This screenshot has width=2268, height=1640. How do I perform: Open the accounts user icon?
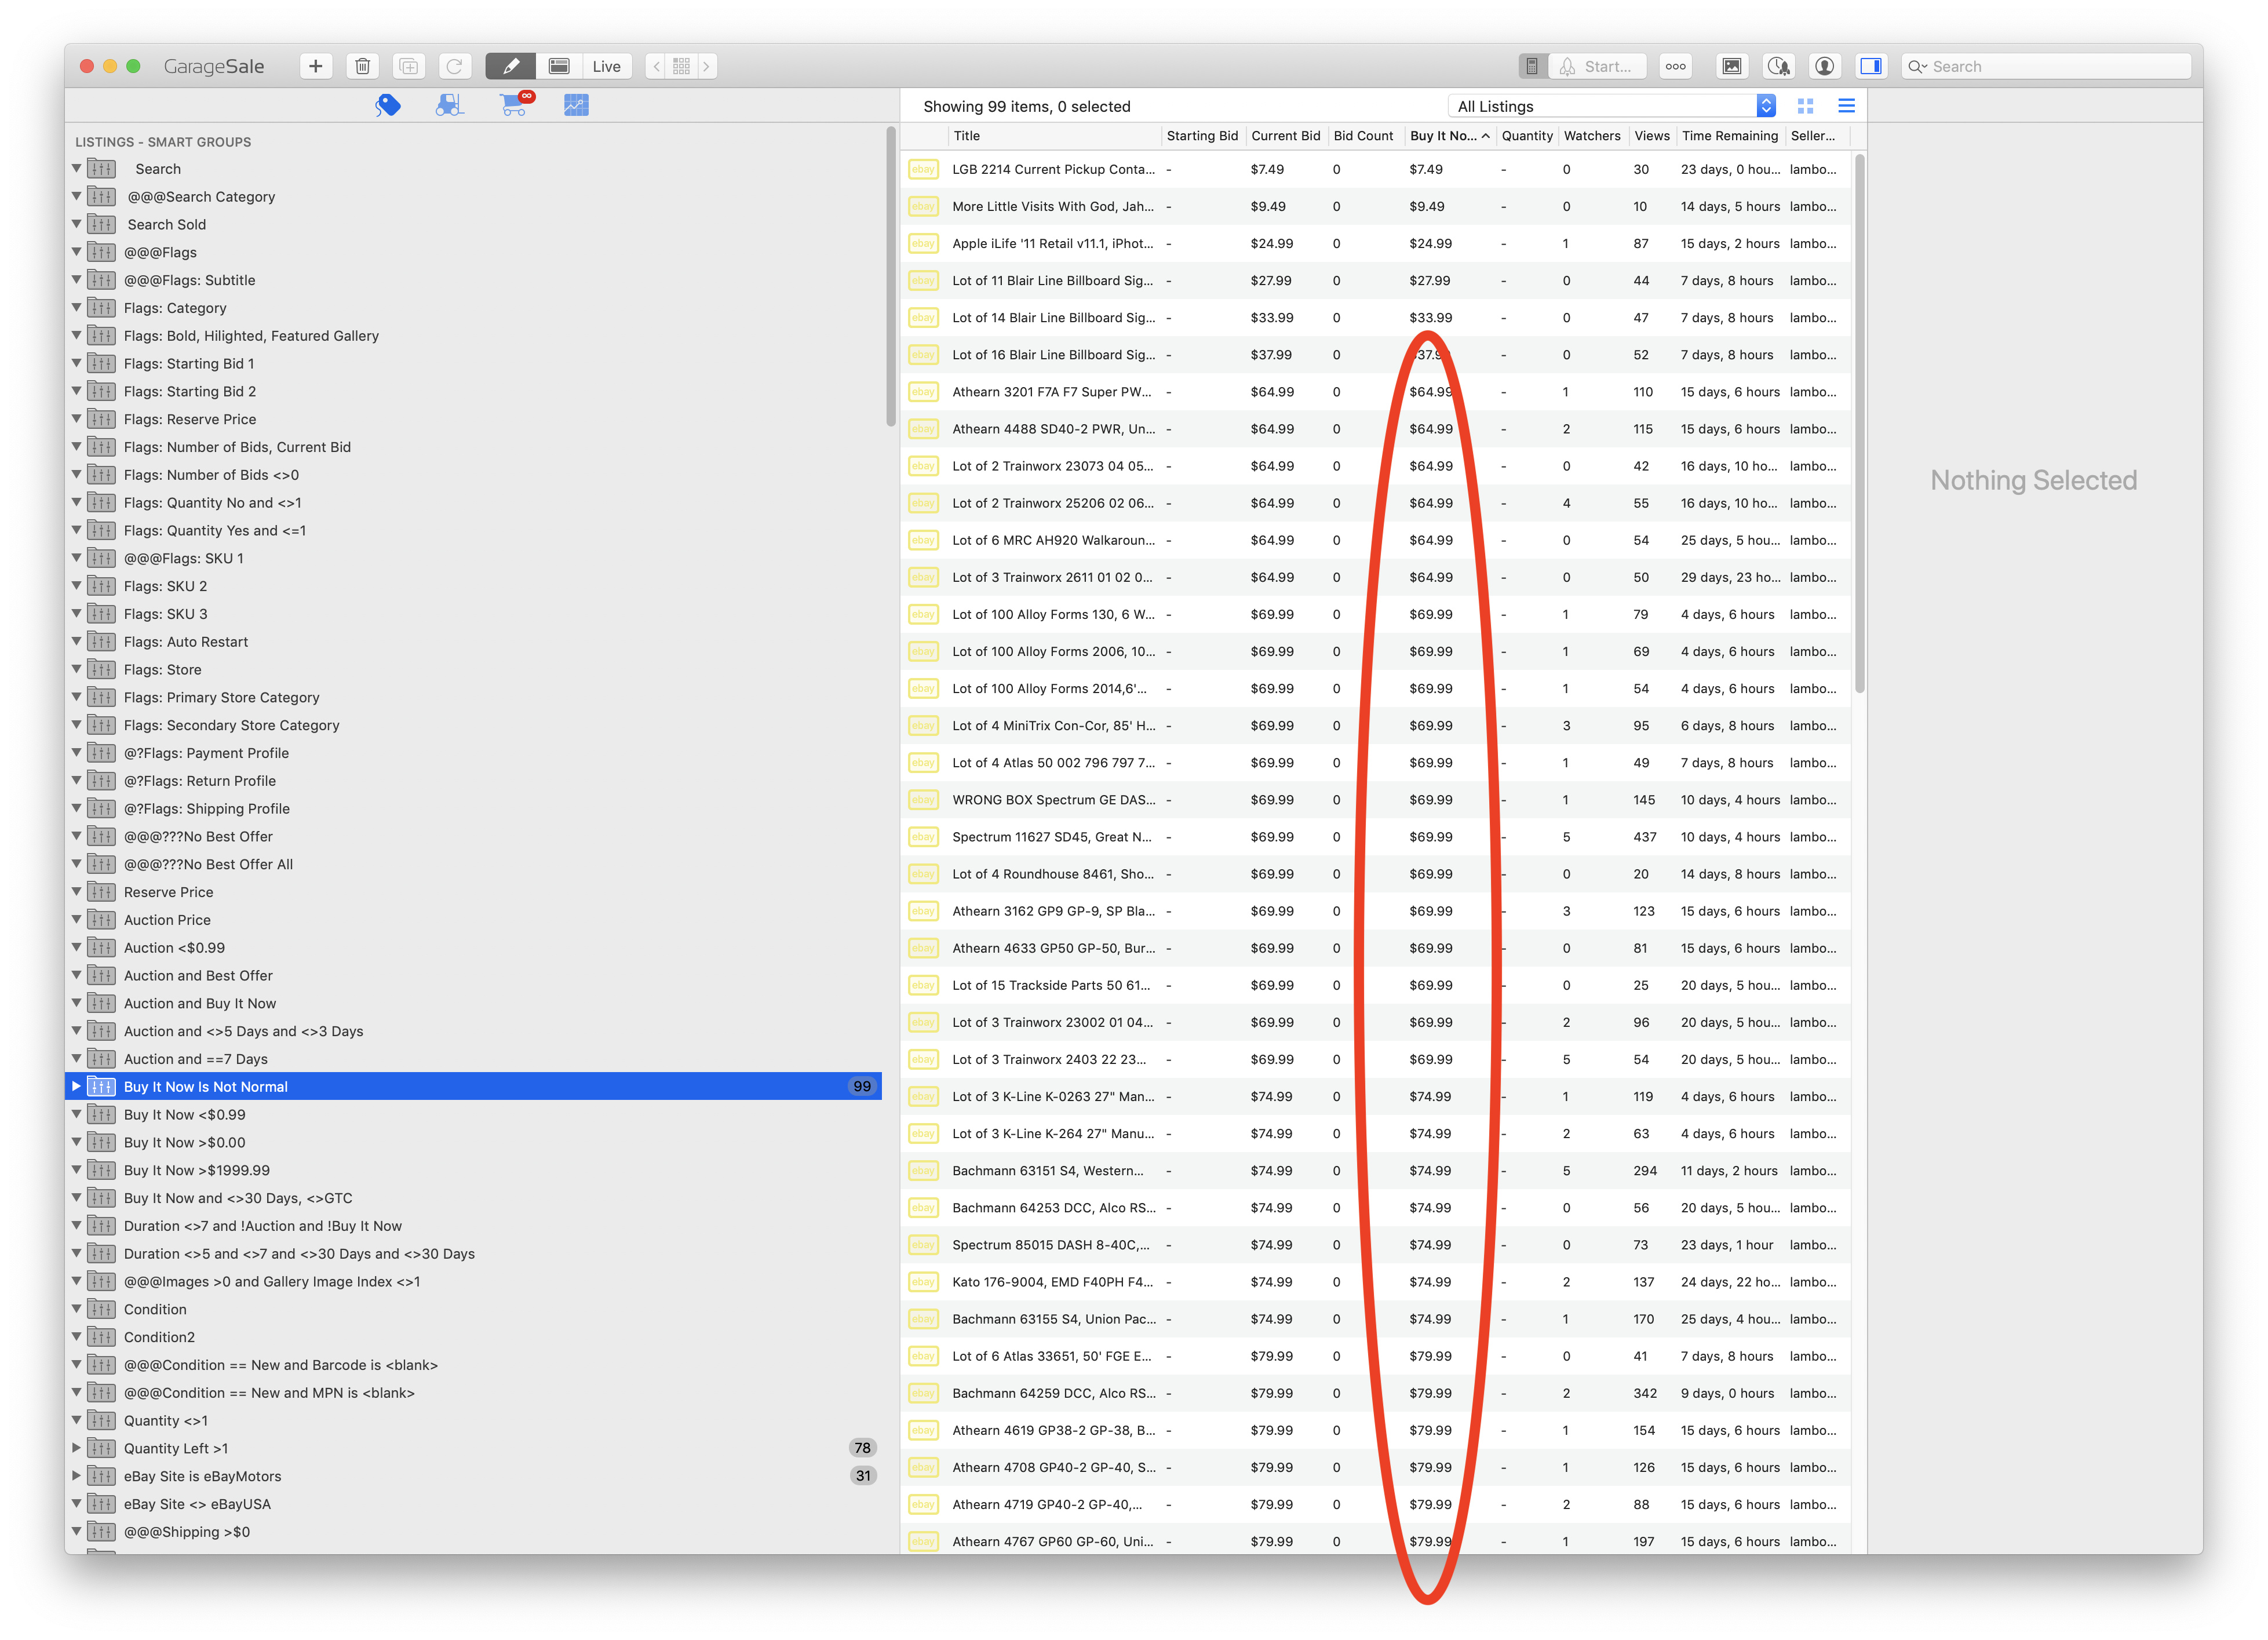pos(1824,66)
